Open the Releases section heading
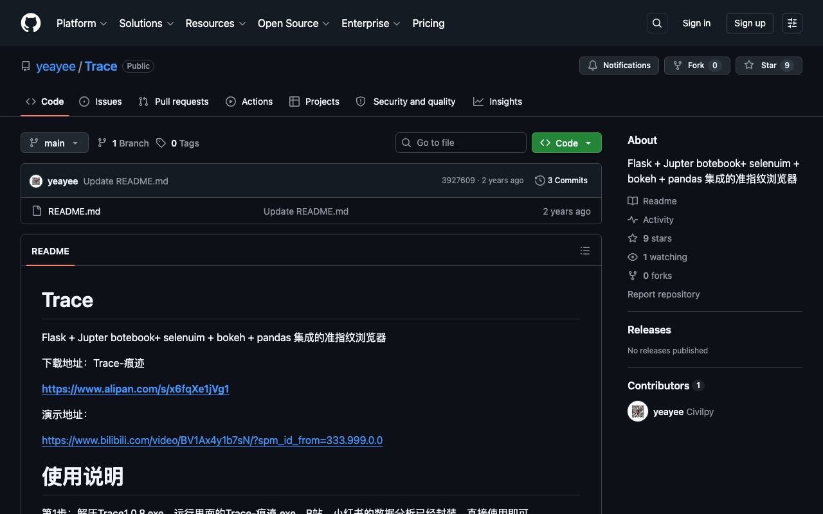823x514 pixels. [x=649, y=330]
